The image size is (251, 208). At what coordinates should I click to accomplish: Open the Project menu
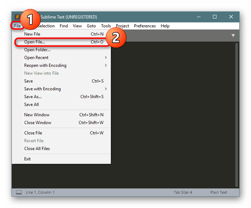[x=122, y=26]
